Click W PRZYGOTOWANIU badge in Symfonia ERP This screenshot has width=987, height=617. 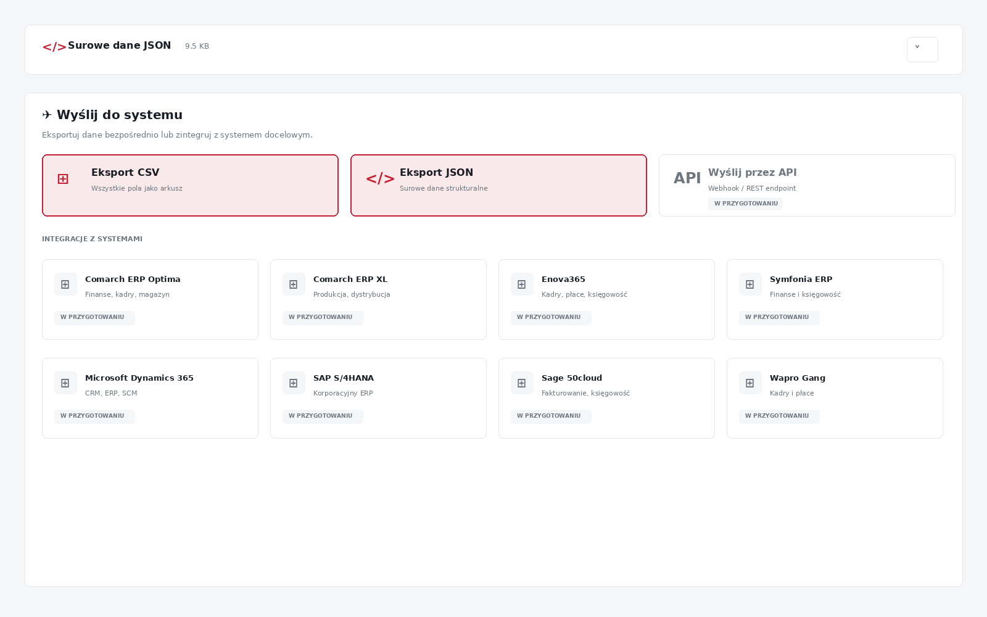tap(779, 317)
